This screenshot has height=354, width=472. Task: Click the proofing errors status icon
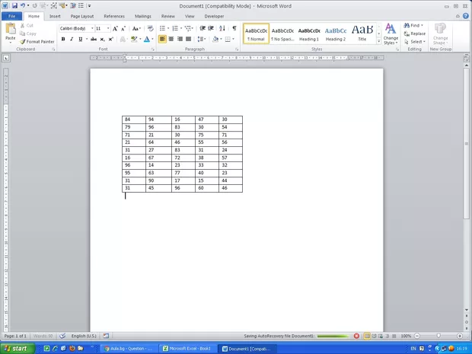[x=62, y=336]
